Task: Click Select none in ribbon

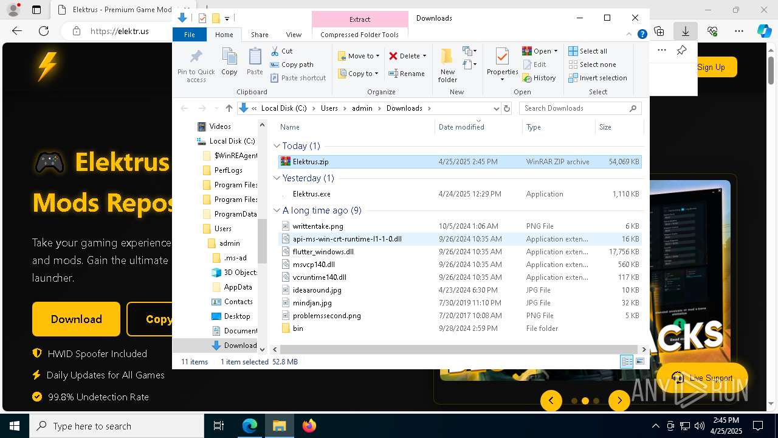Action: coord(592,64)
